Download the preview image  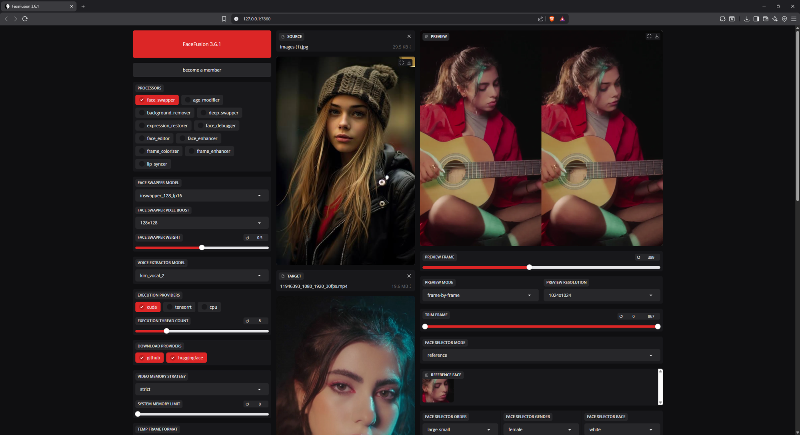[x=657, y=36]
